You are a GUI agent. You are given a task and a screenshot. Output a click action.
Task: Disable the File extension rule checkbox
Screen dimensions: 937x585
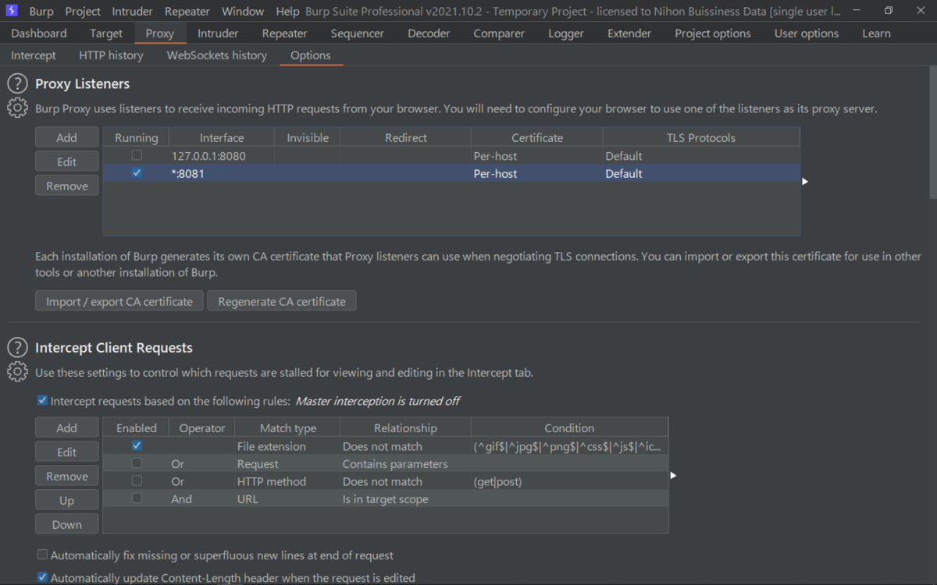point(137,445)
